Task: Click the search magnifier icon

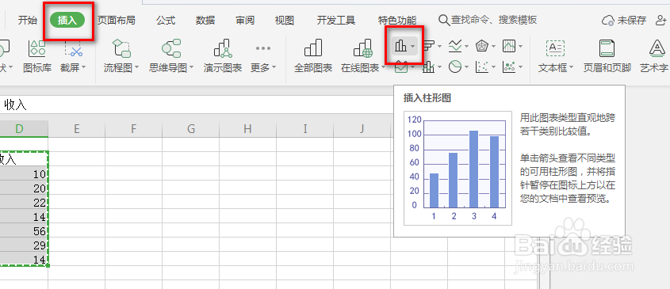Action: pos(444,20)
